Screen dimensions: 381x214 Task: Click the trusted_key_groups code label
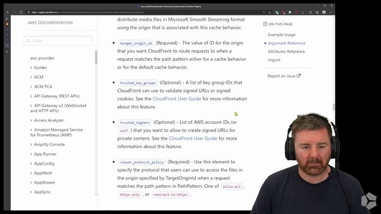pos(138,83)
